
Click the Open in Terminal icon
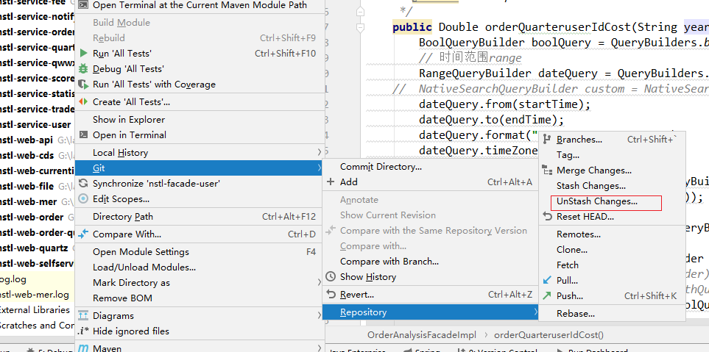click(x=83, y=134)
